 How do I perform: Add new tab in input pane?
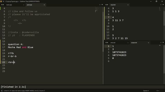pos(161,5)
